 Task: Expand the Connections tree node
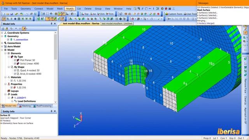2,43
